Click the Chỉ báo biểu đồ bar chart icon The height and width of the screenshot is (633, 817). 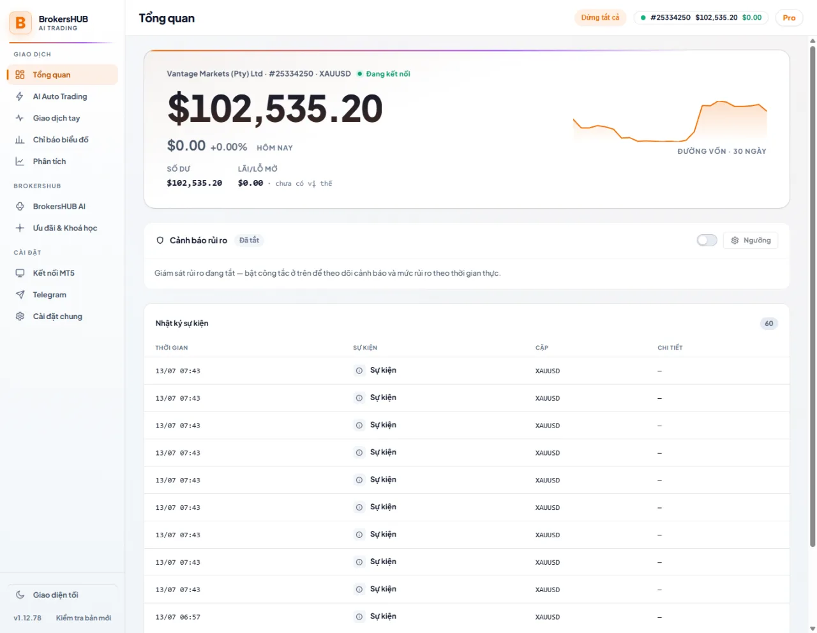[20, 140]
